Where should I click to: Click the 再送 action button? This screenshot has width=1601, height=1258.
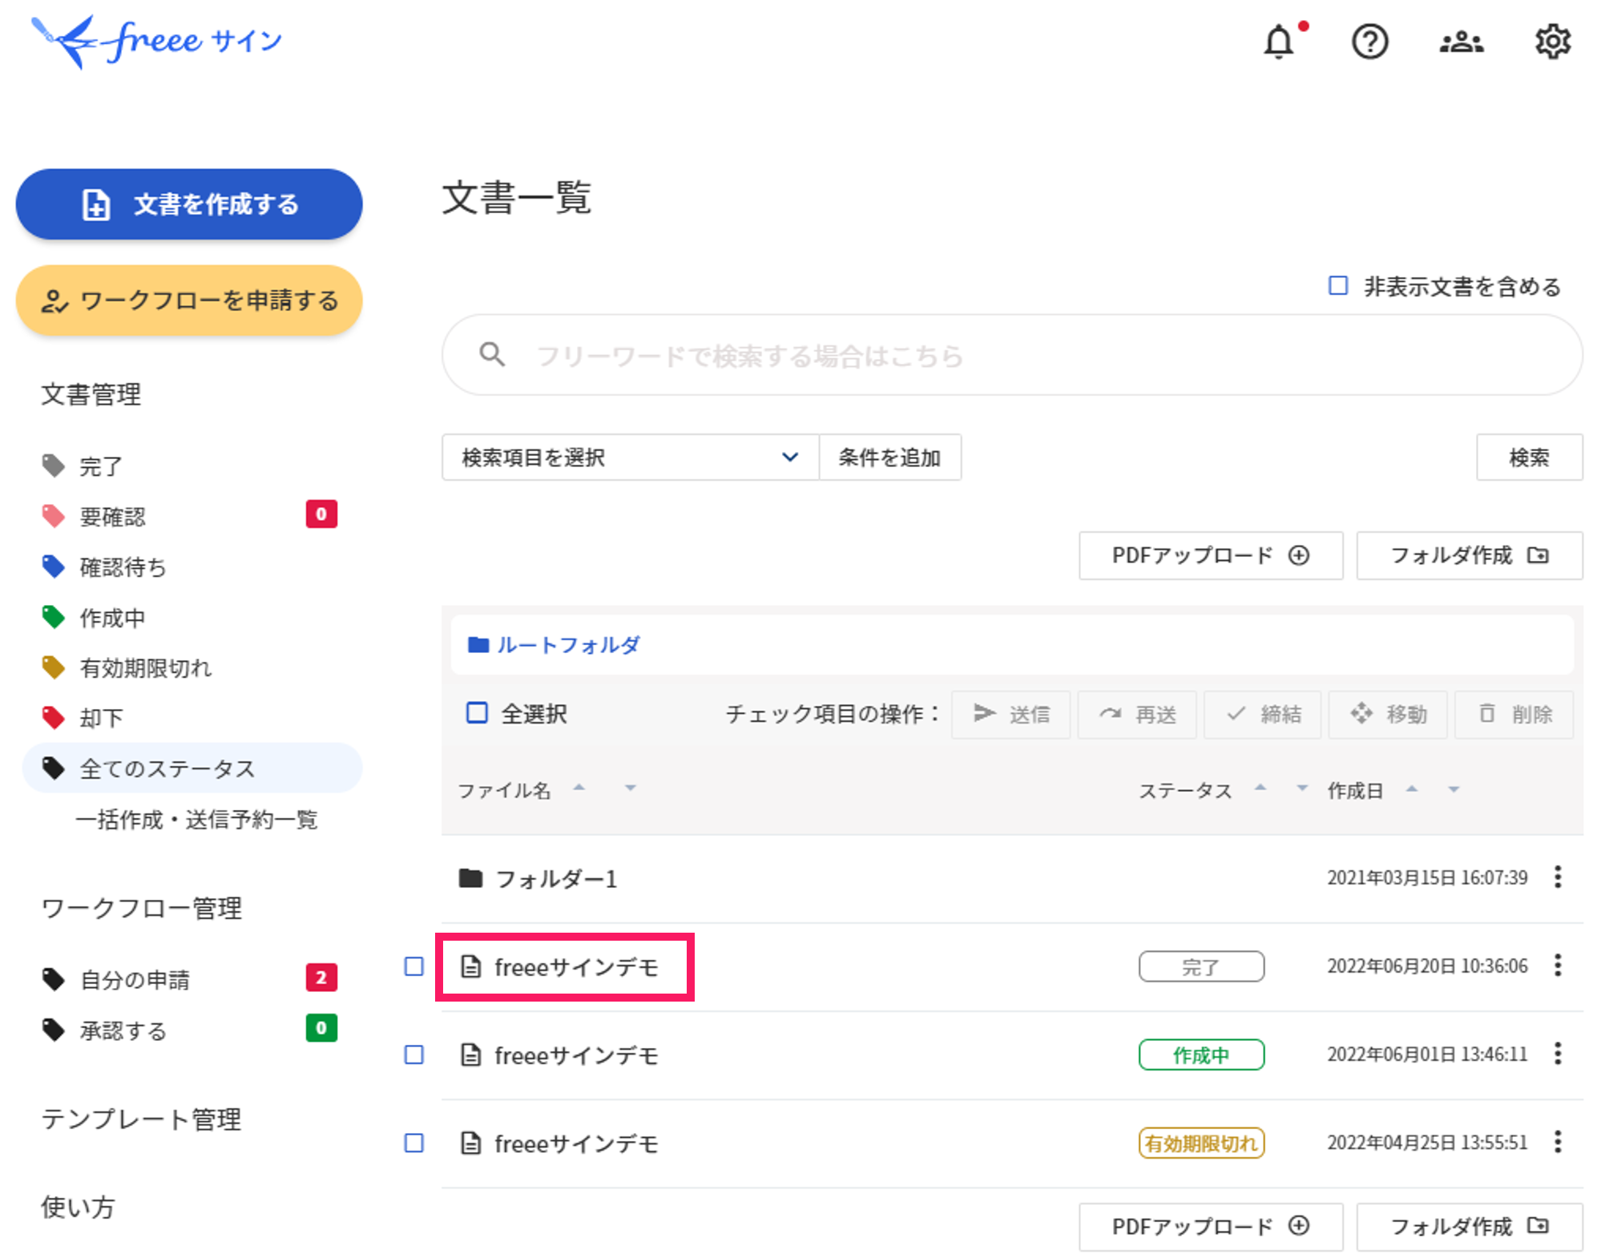click(1136, 714)
